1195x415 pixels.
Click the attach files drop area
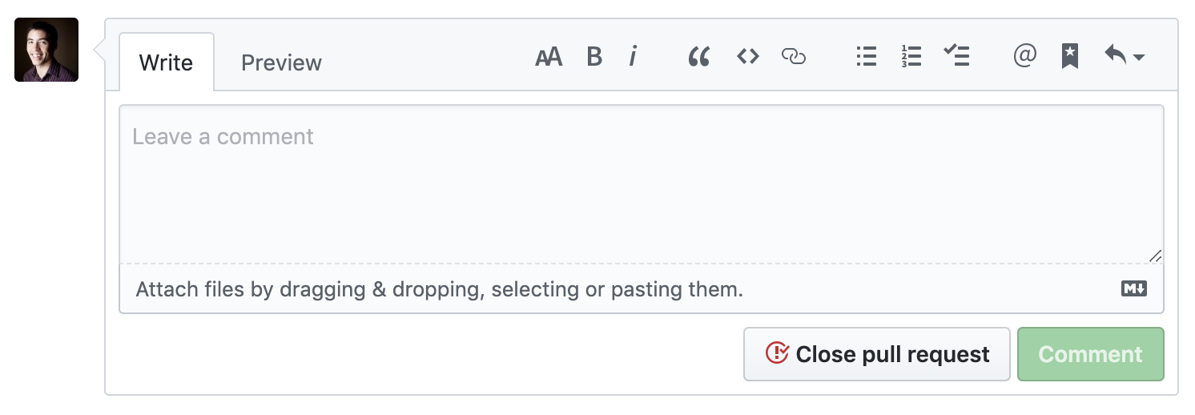(439, 289)
